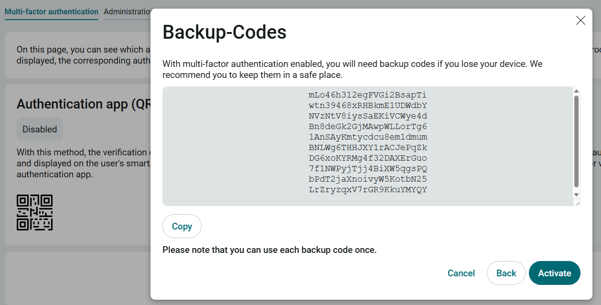Click the QR code image
Image resolution: width=601 pixels, height=305 pixels.
(x=34, y=212)
